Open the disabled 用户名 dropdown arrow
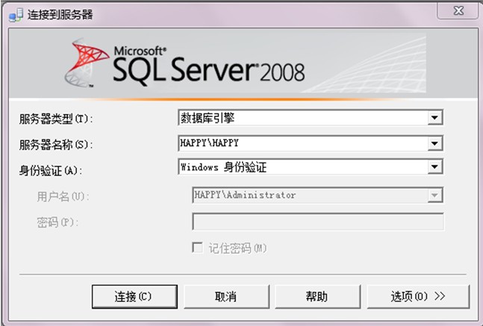Screen dimensions: 483x326 click(434, 195)
